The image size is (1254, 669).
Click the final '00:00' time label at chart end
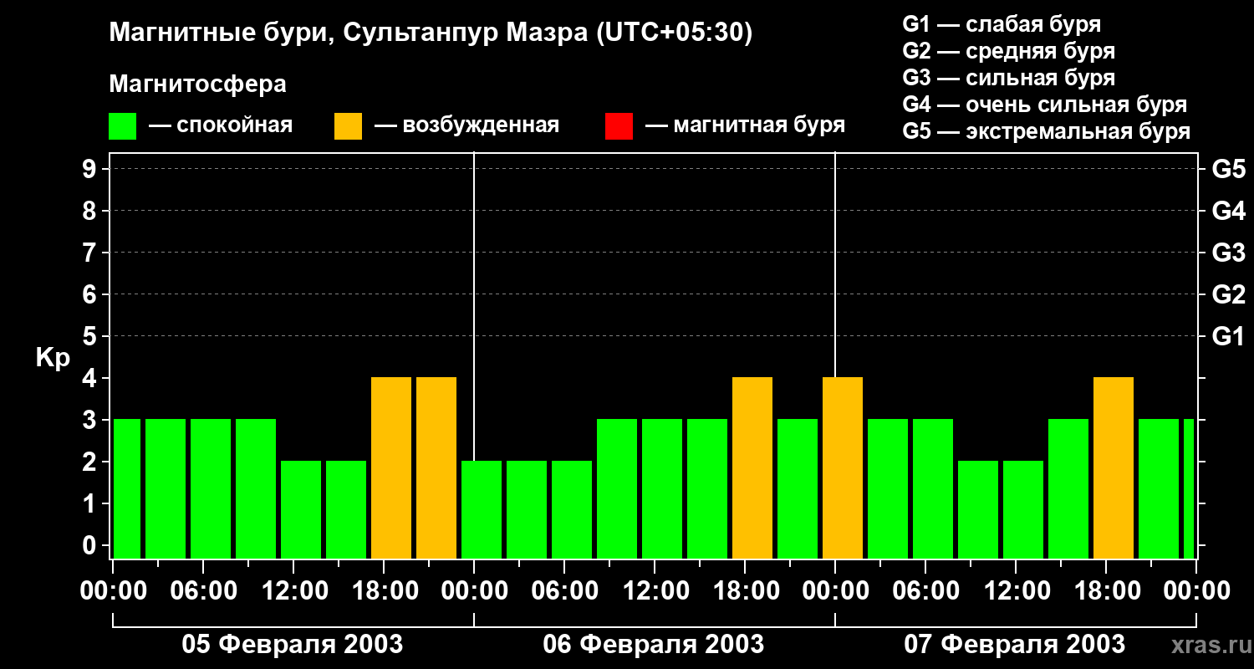point(1196,591)
